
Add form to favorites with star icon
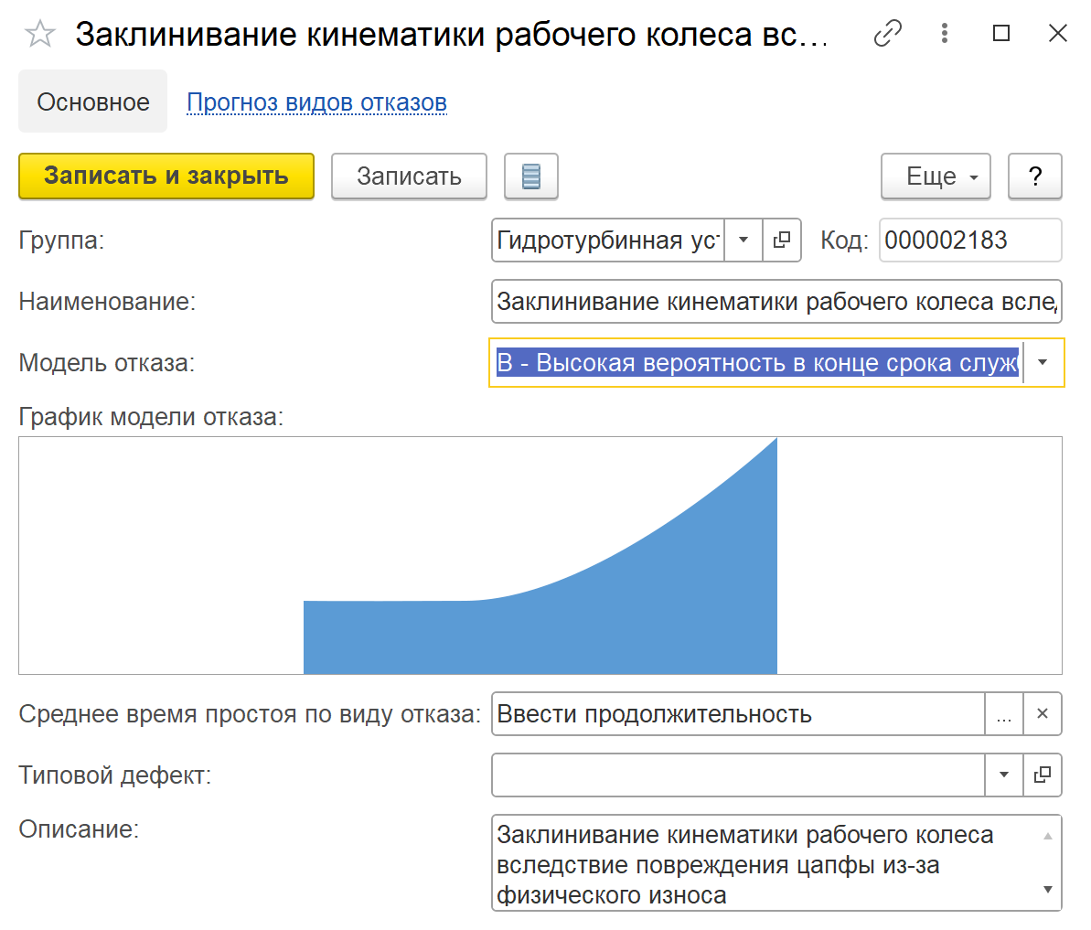[x=40, y=35]
